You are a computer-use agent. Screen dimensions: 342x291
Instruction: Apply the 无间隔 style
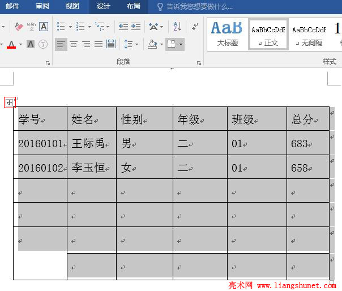309,35
